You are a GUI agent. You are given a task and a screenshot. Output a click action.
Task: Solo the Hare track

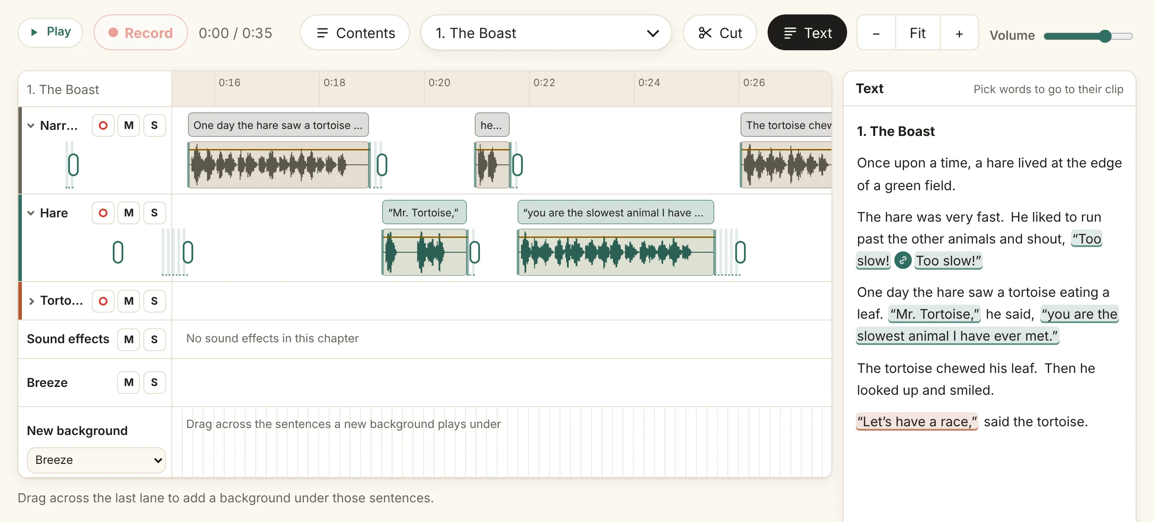[x=154, y=212]
